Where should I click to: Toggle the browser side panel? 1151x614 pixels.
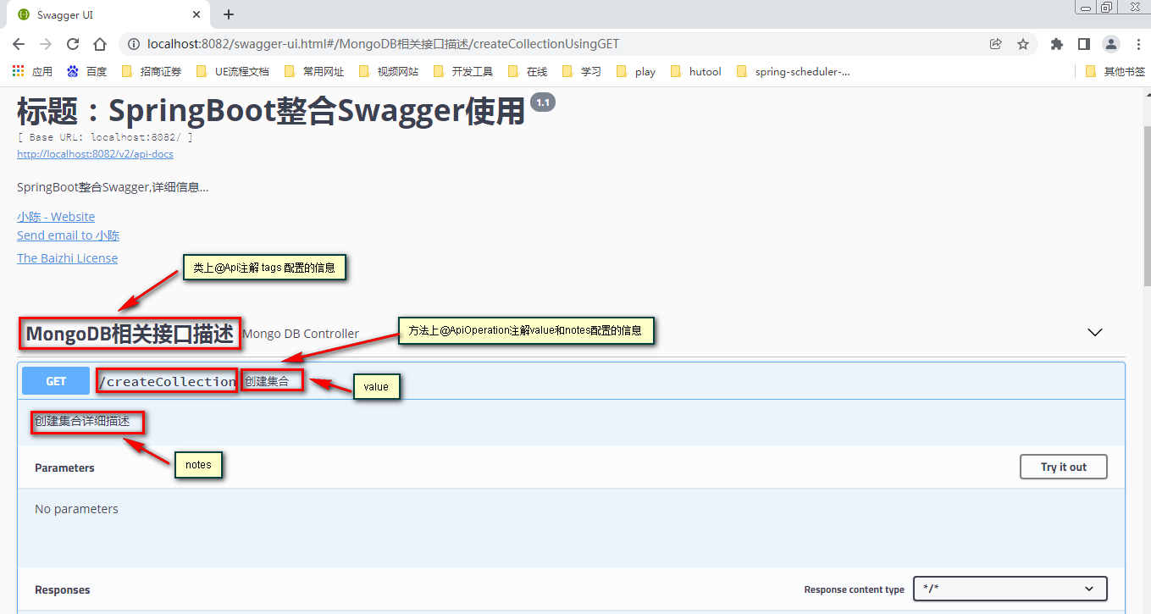(x=1083, y=44)
